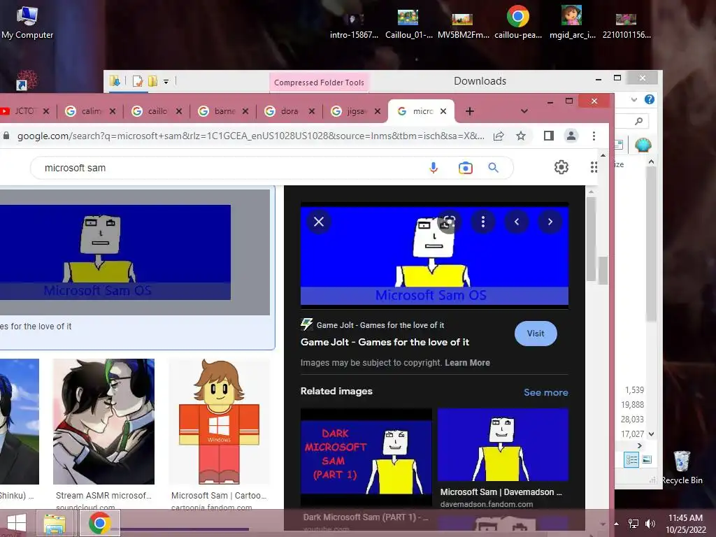
Task: Open the volume tray icon
Action: click(x=650, y=524)
